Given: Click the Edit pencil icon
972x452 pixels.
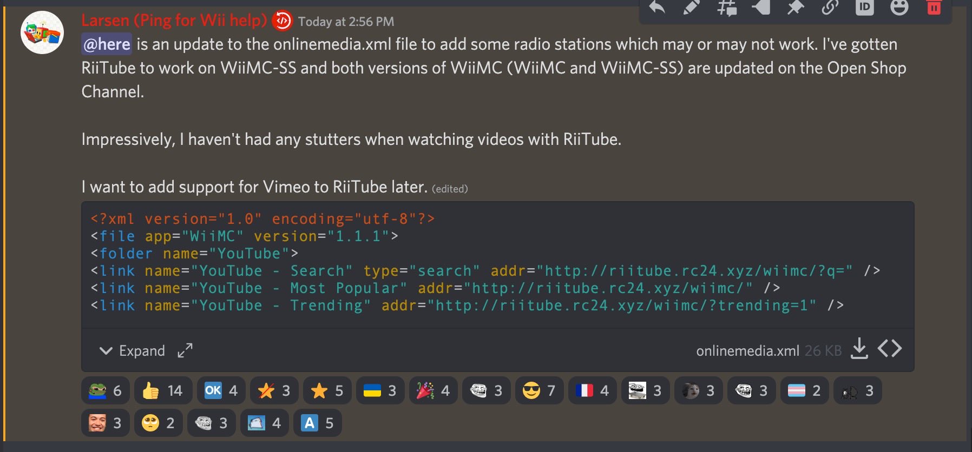Looking at the screenshot, I should [x=691, y=7].
